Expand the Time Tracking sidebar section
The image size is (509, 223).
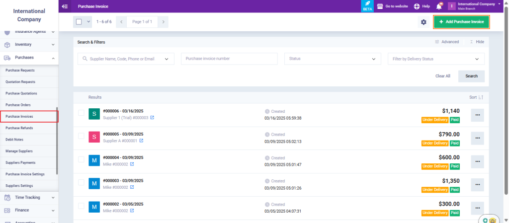tap(53, 197)
